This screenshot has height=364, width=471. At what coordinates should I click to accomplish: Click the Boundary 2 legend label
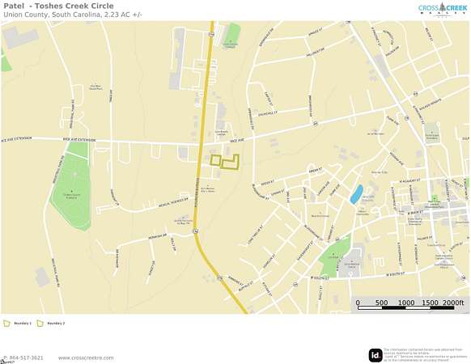coord(56,324)
